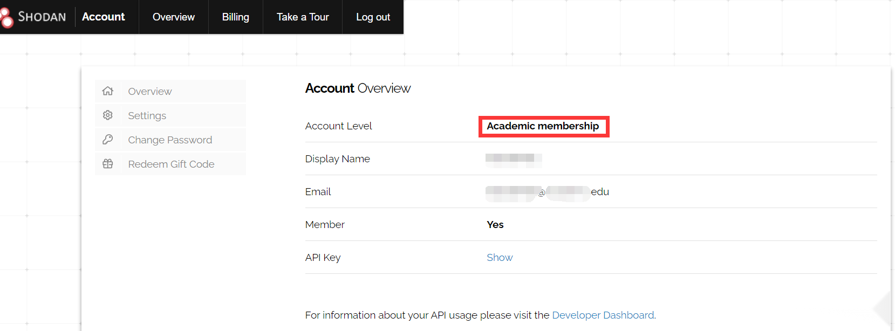Image resolution: width=895 pixels, height=331 pixels.
Task: Start Take a Tour from the navbar
Action: [303, 17]
